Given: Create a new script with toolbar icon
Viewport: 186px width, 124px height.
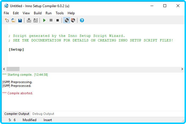Looking at the screenshot, I should 7,20.
